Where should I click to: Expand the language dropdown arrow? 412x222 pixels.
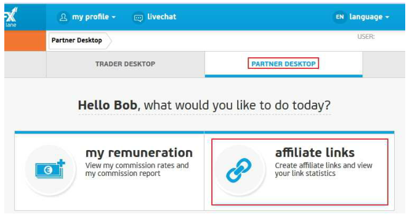(x=387, y=17)
